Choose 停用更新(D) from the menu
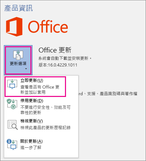The height and width of the screenshot is (161, 146). click(41, 107)
